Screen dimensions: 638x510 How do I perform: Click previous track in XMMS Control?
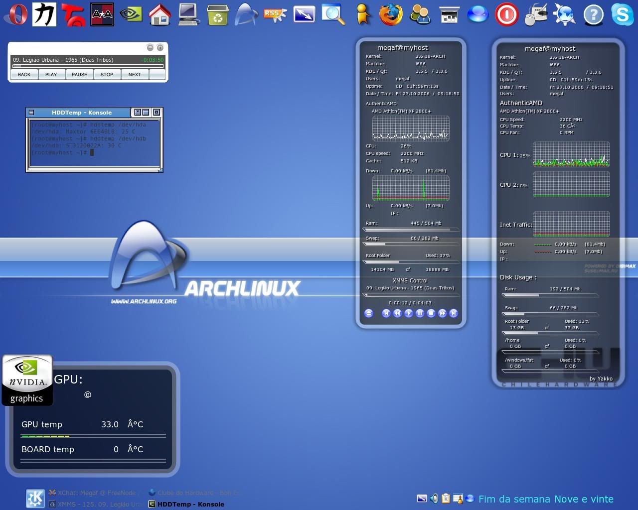[x=386, y=313]
